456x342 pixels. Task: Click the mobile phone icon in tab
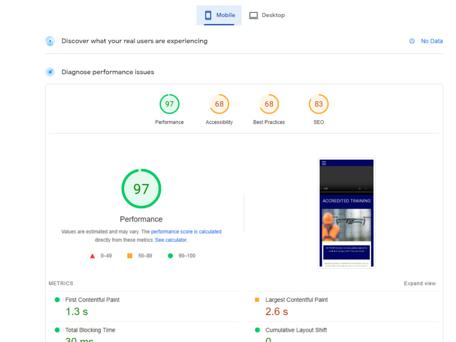coord(208,15)
